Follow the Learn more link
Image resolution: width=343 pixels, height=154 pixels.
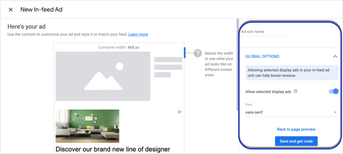point(138,34)
